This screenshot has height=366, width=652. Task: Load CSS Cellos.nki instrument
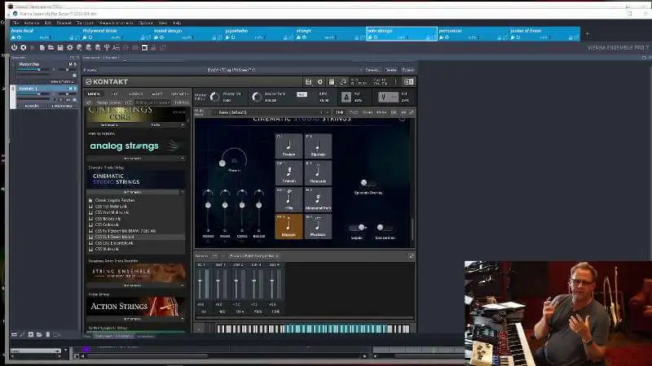click(x=108, y=224)
